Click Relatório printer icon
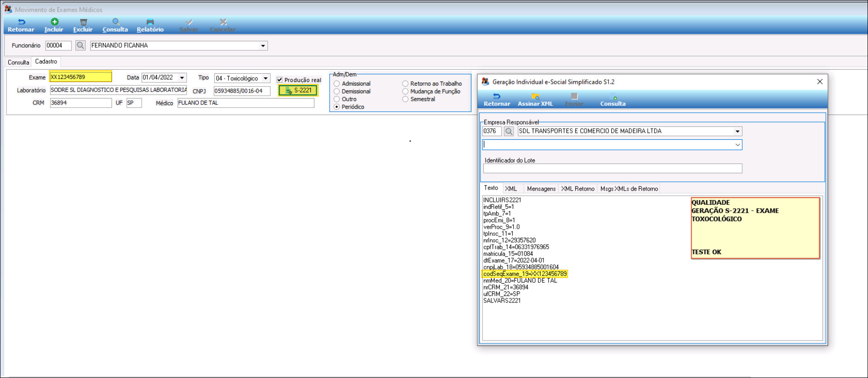This screenshot has width=868, height=378. pos(150,22)
